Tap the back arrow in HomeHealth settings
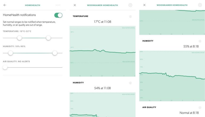 [x=5, y=5]
